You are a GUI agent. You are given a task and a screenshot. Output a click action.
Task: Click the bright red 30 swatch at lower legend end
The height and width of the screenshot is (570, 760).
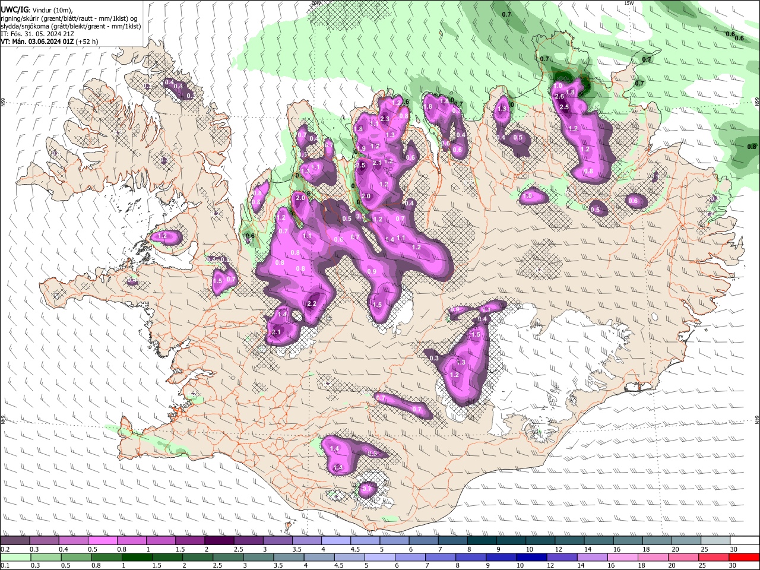click(745, 557)
